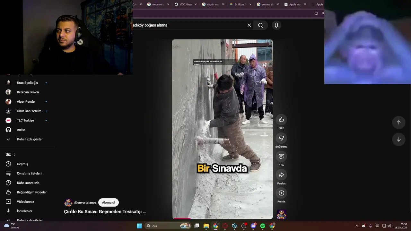411x231 pixels.
Task: Click the sound avatar thumbnail below Remix
Action: (281, 214)
